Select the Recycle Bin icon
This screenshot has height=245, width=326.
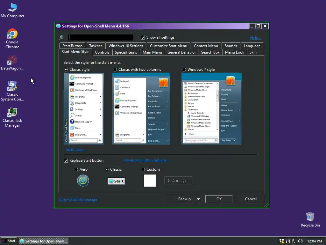(x=310, y=219)
